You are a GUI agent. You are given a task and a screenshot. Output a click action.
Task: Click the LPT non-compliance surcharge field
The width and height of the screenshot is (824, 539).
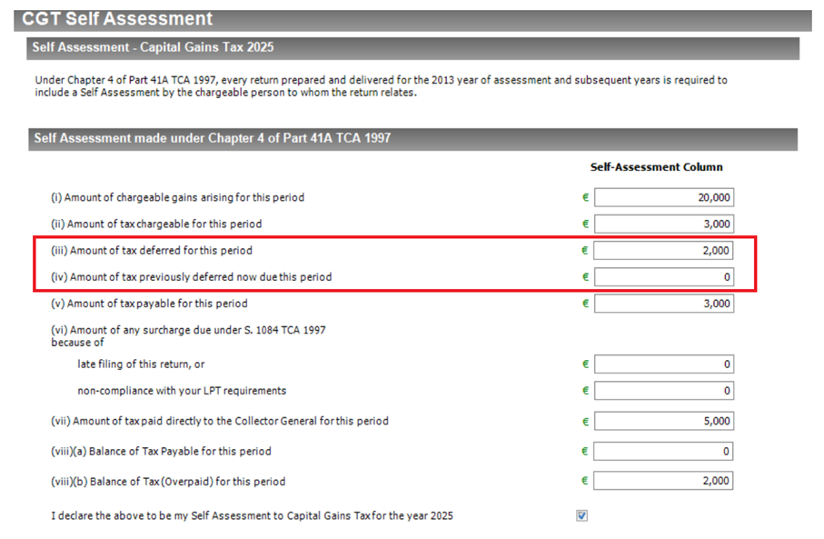664,391
